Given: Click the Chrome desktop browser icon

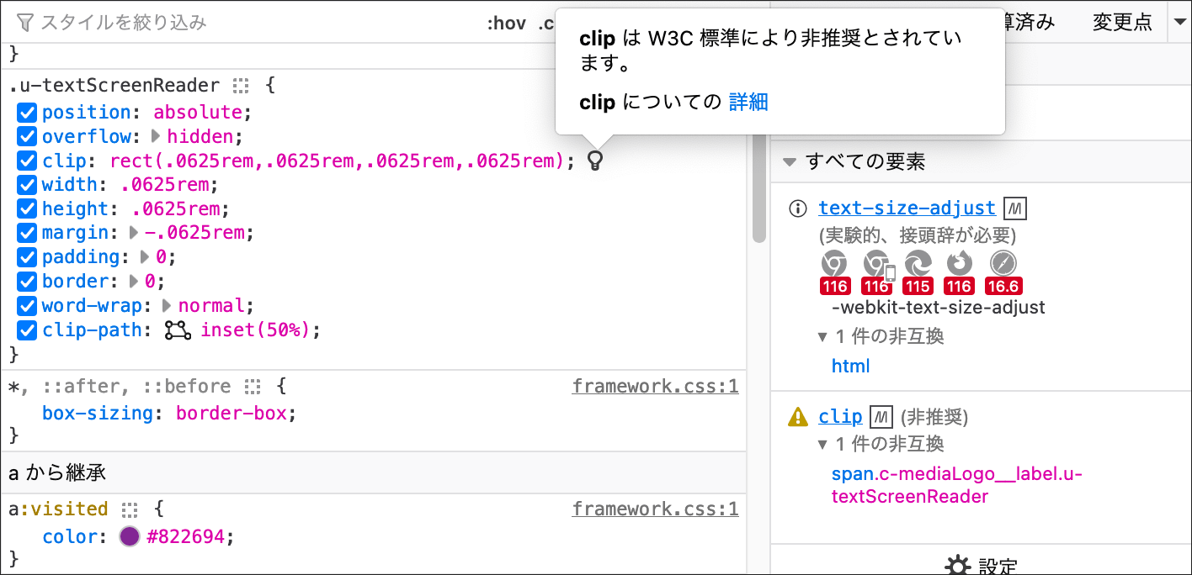Looking at the screenshot, I should [834, 264].
